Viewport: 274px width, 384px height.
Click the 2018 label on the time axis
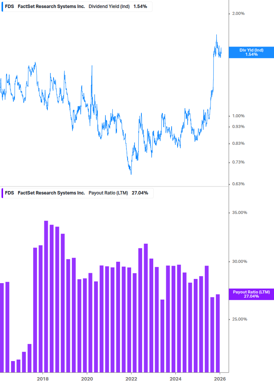(x=43, y=379)
